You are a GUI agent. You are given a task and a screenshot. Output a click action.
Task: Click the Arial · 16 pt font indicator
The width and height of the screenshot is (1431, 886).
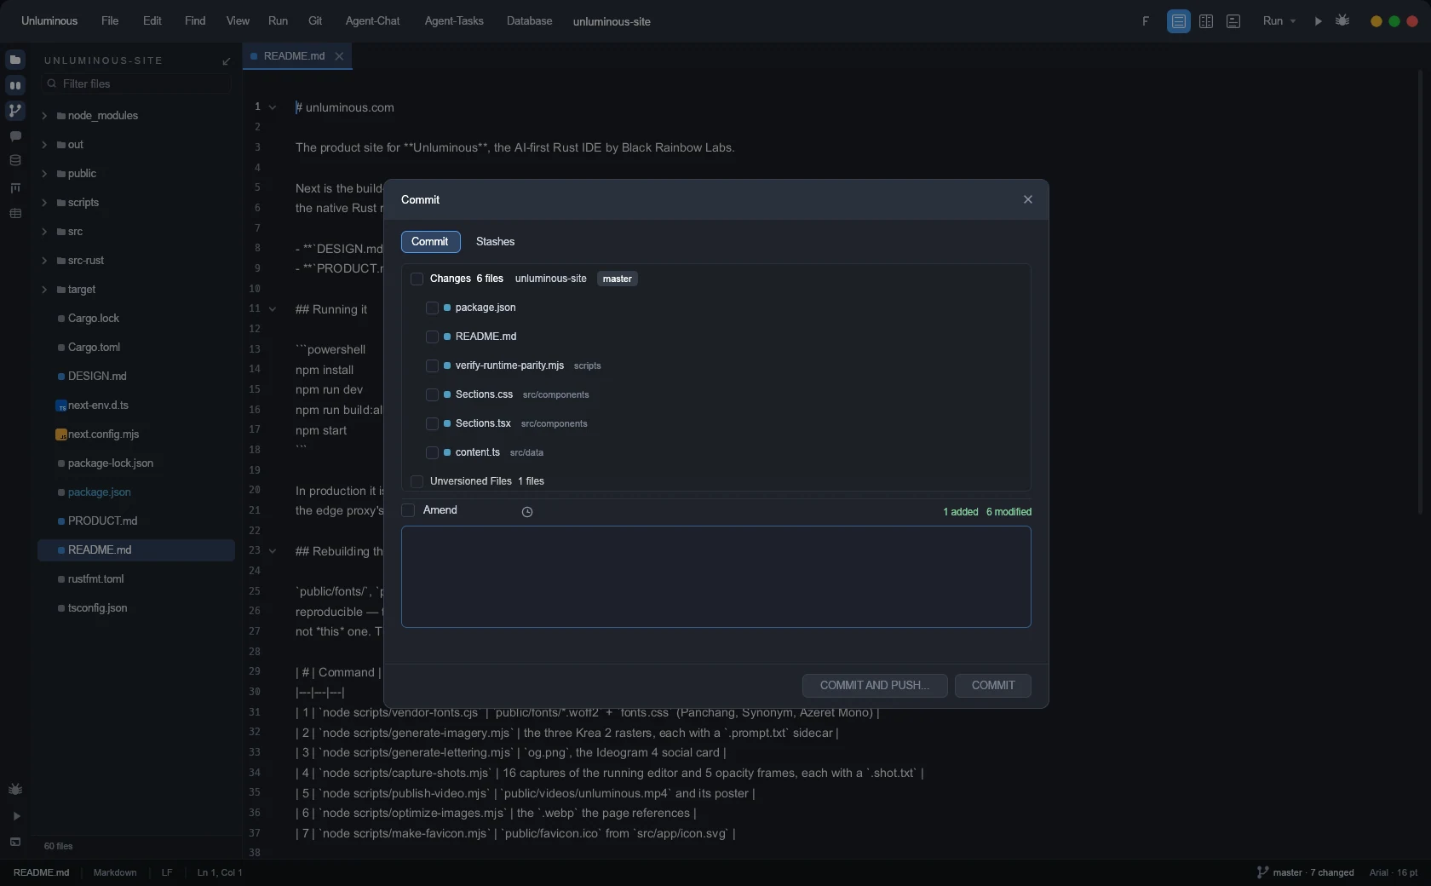pyautogui.click(x=1394, y=872)
